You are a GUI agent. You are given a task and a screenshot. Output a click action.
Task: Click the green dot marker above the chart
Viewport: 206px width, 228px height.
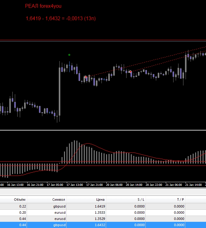tap(69, 55)
